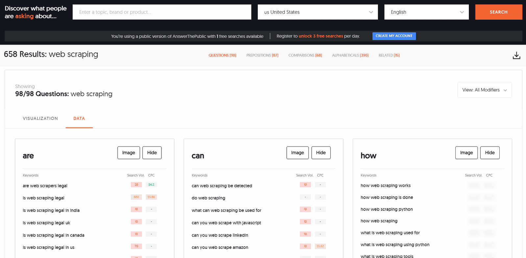
Task: Open the United States country dropdown
Action: [x=318, y=12]
